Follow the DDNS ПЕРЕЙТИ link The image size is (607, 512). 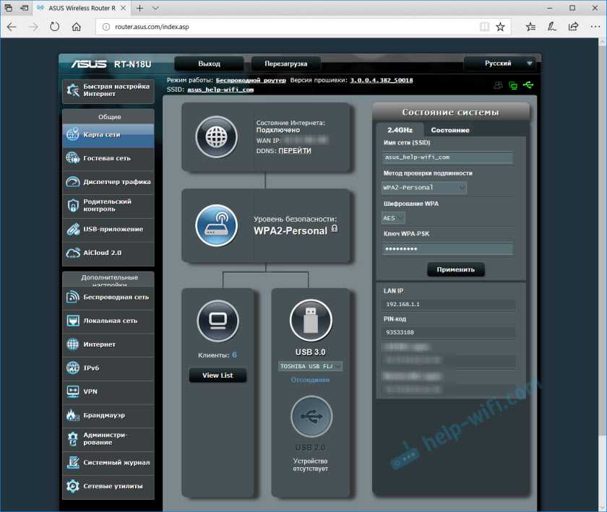point(295,151)
